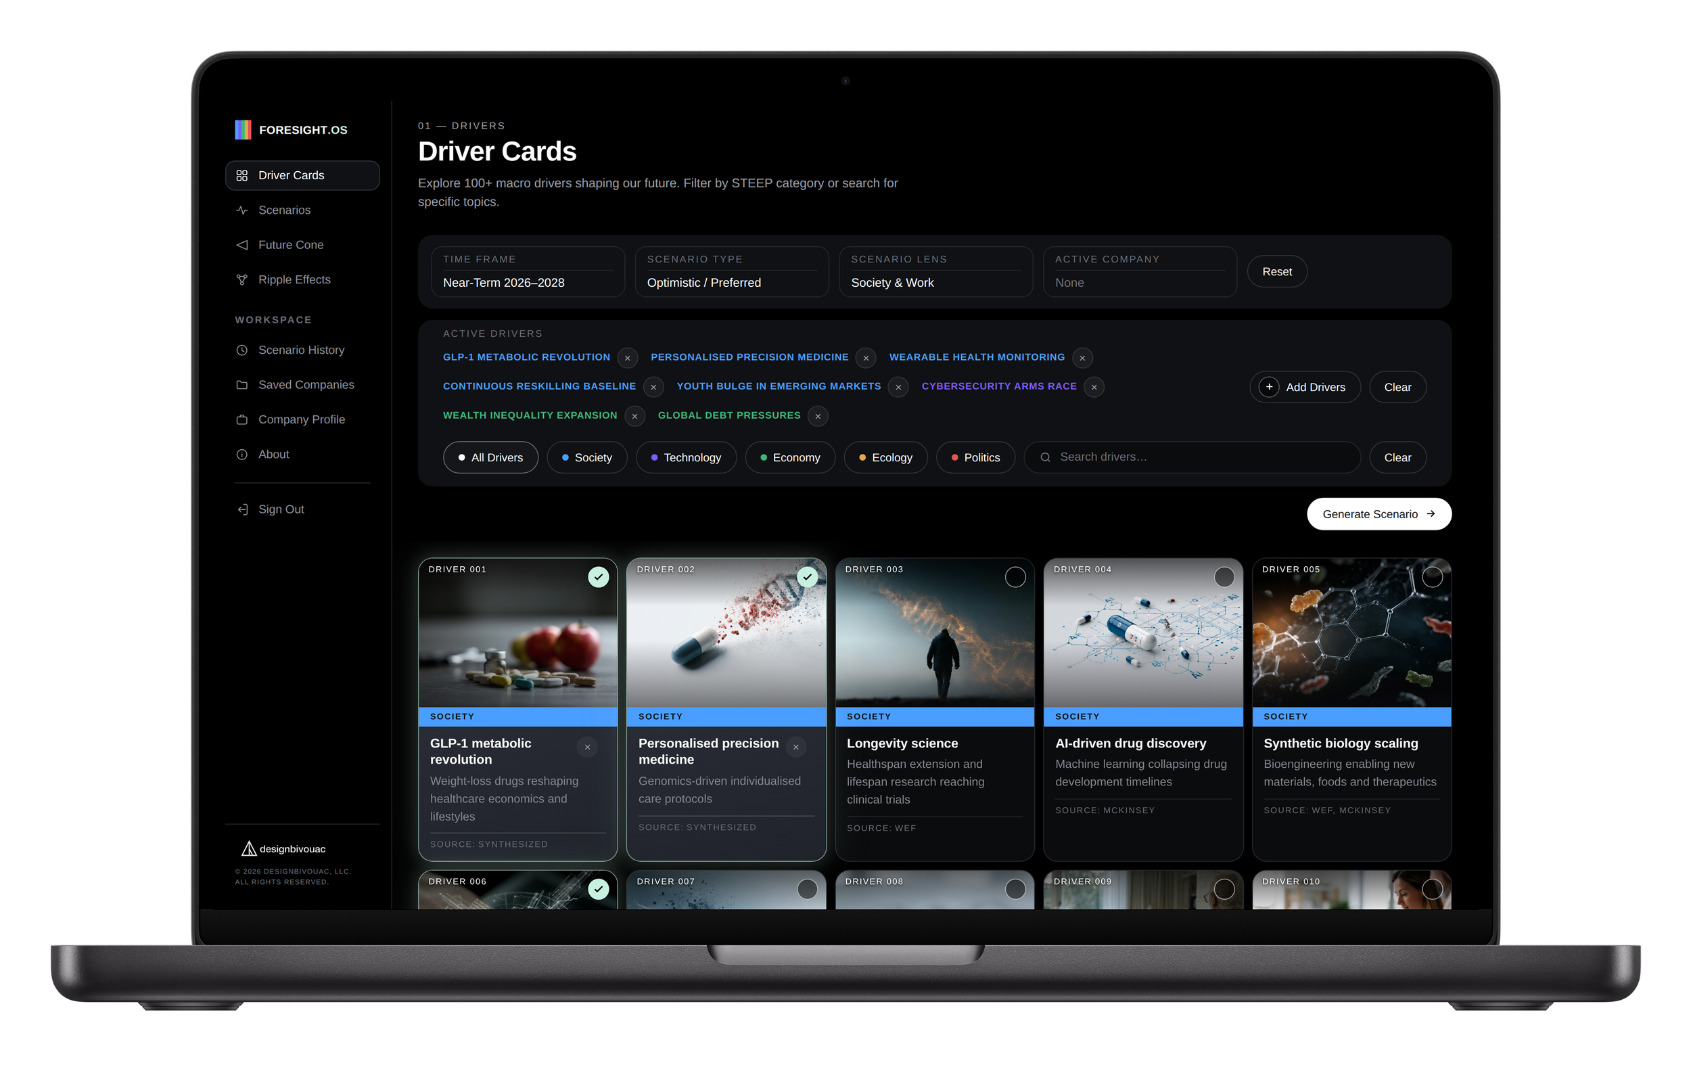Open the Time Frame dropdown

click(528, 272)
